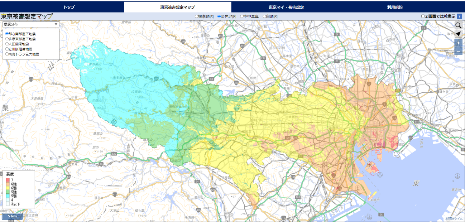
Task: Open help with the blue question mark
Action: [459, 16]
